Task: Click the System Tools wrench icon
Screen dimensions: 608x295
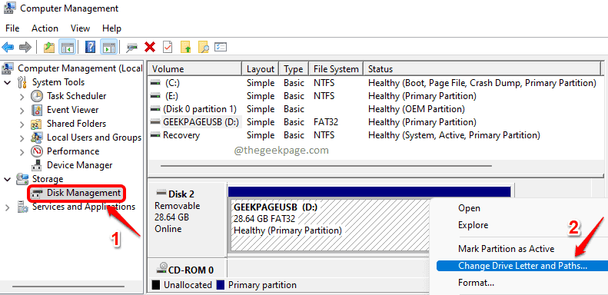Action: 22,82
